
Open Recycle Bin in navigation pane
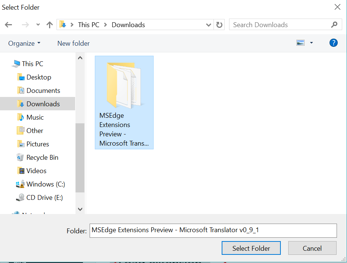[42, 158]
